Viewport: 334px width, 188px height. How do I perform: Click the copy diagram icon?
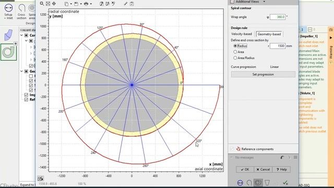pos(66,4)
